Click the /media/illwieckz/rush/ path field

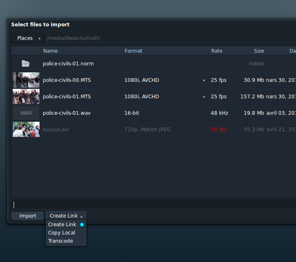(x=171, y=38)
